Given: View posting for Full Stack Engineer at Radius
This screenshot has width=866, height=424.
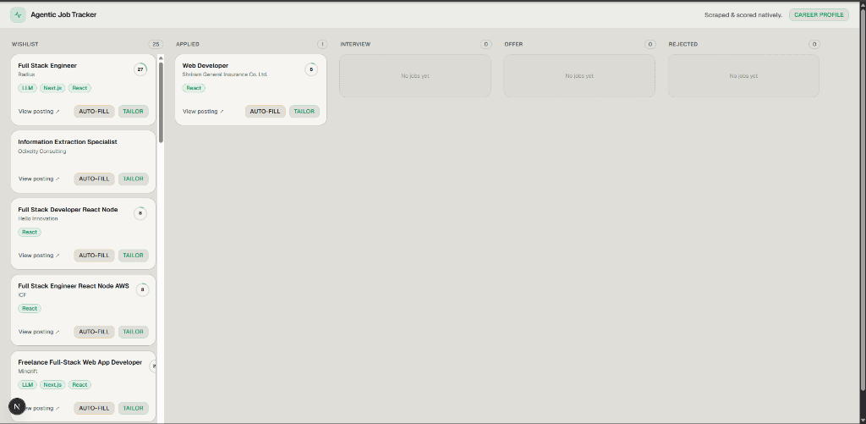Looking at the screenshot, I should coord(39,112).
